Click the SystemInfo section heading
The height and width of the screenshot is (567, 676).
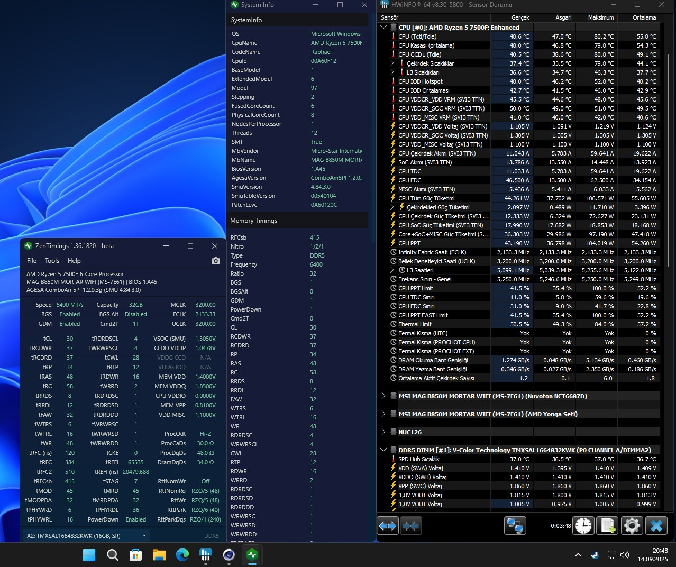246,20
